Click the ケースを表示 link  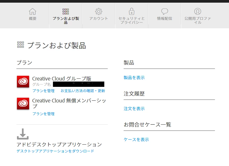pyautogui.click(x=136, y=140)
